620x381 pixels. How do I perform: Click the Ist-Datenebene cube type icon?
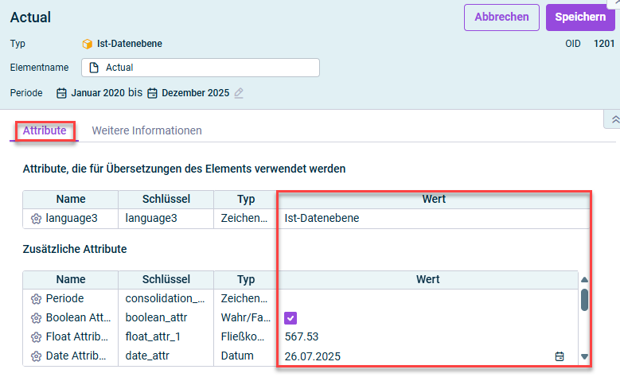(x=87, y=44)
